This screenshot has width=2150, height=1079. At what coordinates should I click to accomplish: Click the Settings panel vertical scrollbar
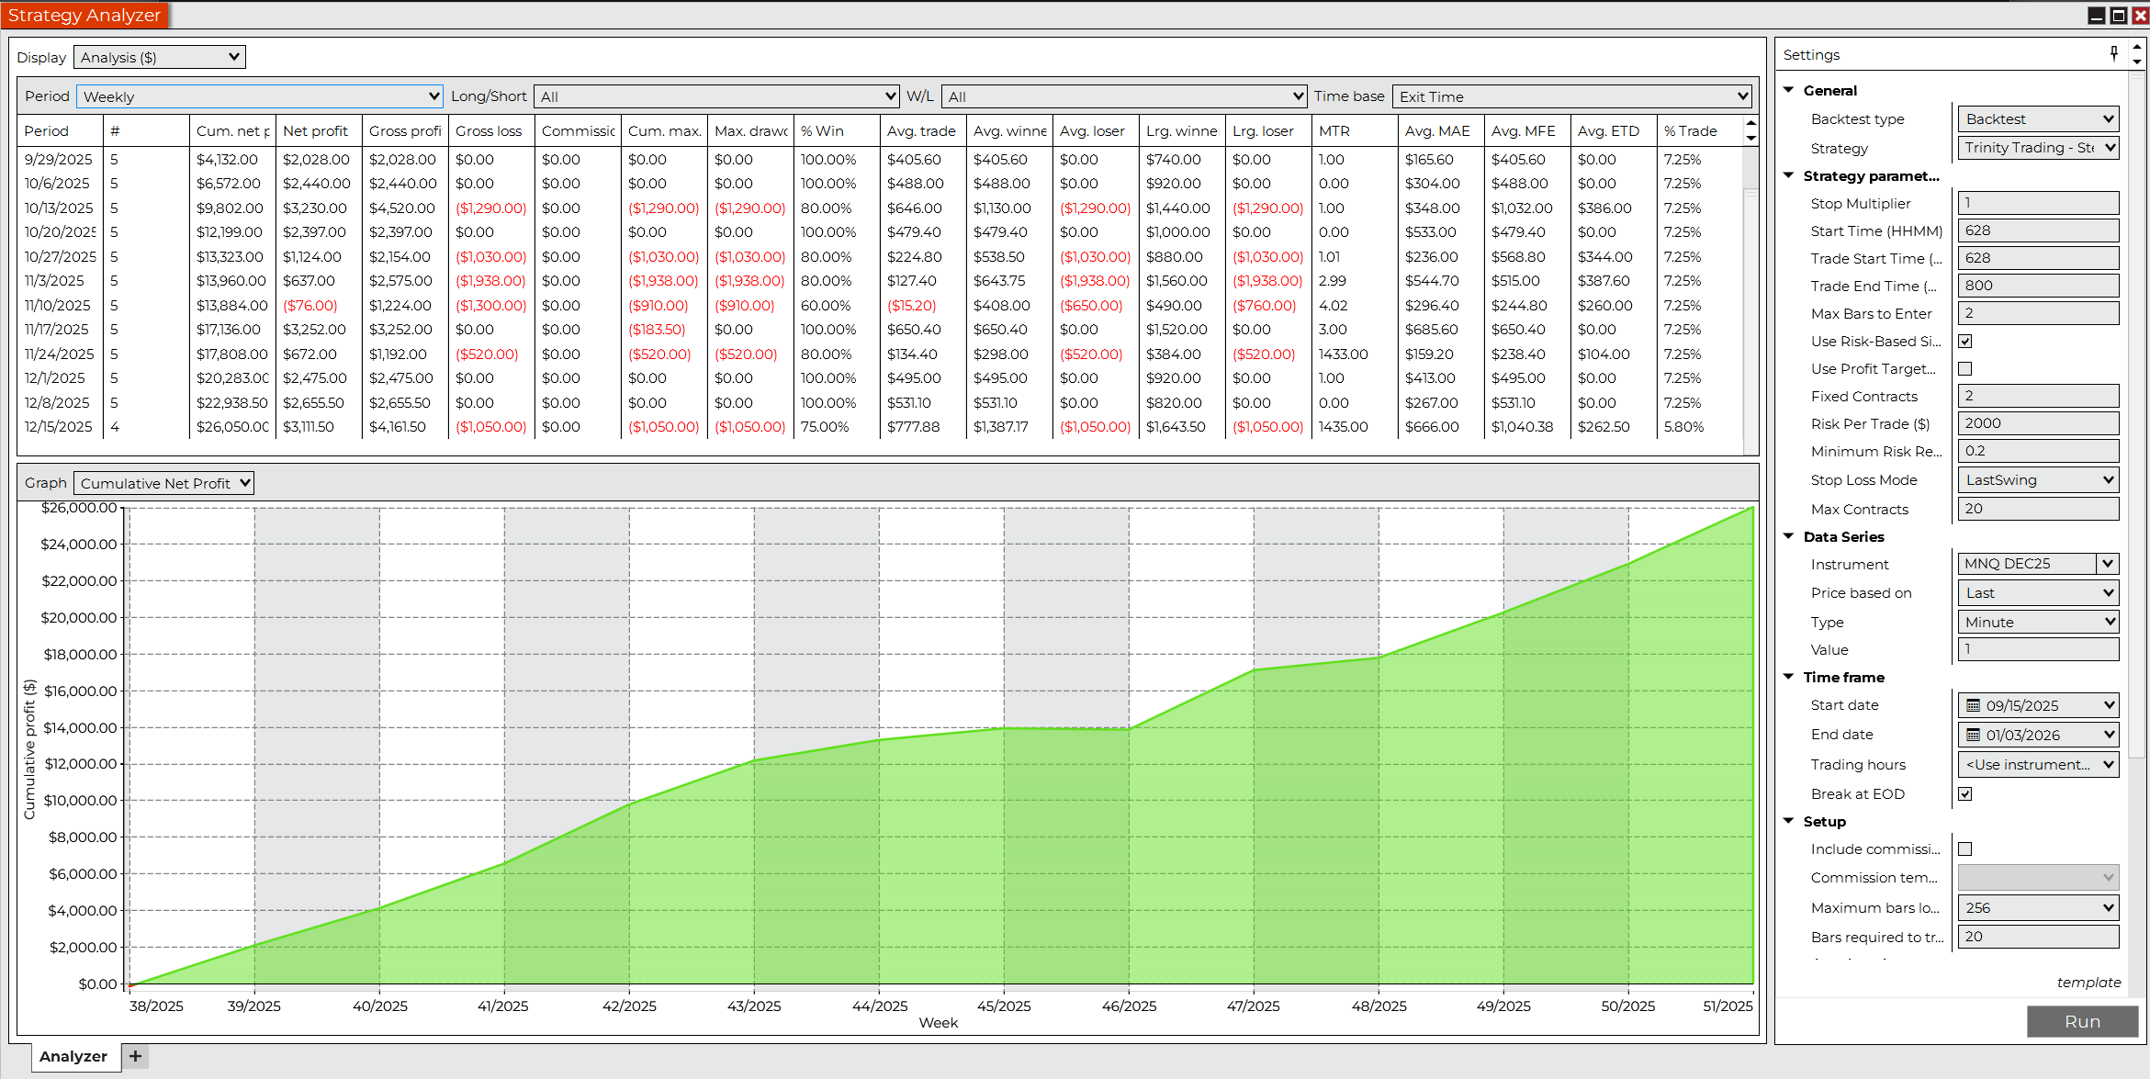click(2137, 413)
